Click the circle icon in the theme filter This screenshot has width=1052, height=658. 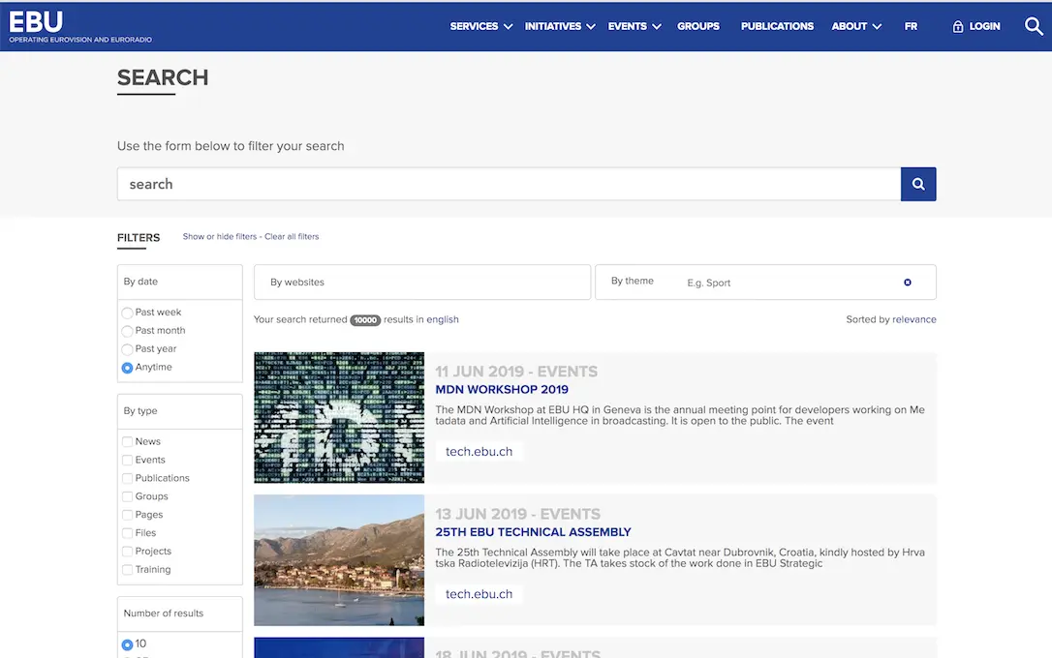(907, 283)
